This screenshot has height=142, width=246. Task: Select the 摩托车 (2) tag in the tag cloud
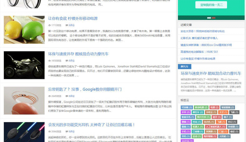click(198, 112)
